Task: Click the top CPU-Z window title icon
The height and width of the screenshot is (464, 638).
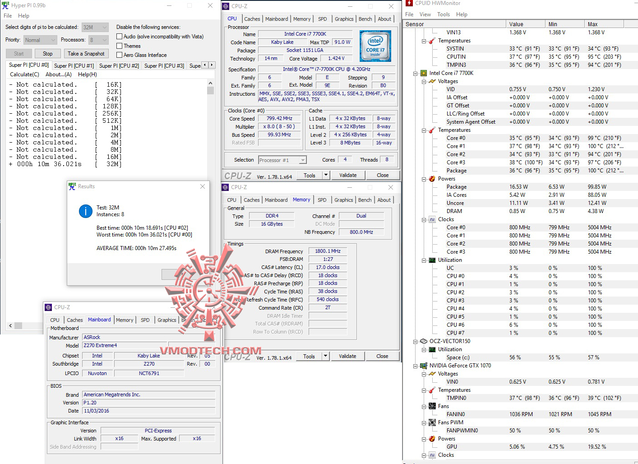Action: point(226,6)
